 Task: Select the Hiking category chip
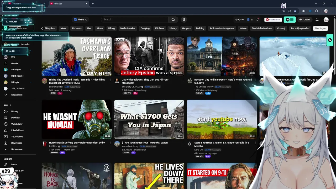click(112, 28)
